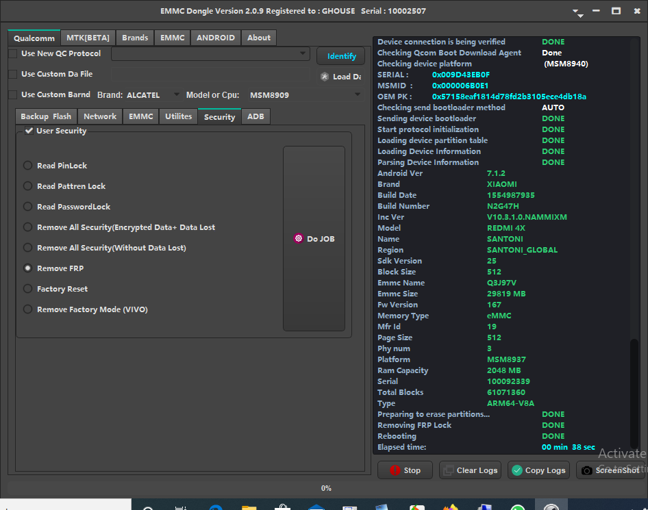Click the Clear Logs button

471,470
